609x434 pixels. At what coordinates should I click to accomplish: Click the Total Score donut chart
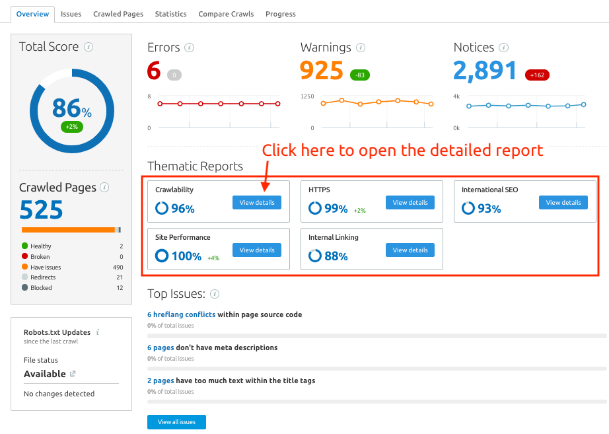click(72, 110)
